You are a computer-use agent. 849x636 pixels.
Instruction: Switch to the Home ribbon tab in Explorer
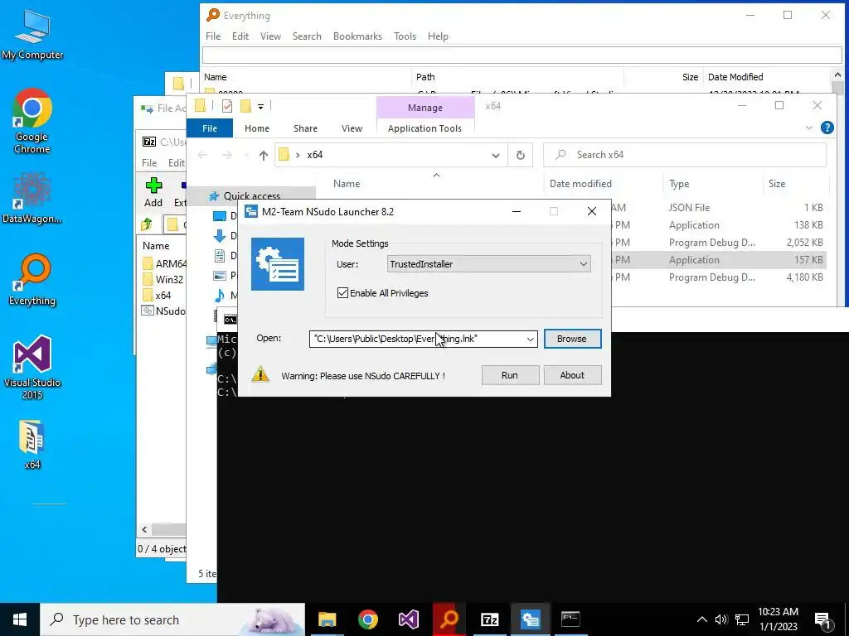pyautogui.click(x=257, y=128)
